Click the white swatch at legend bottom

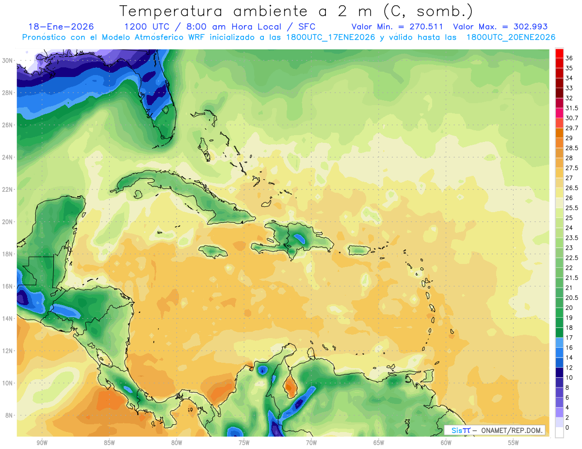click(x=559, y=433)
